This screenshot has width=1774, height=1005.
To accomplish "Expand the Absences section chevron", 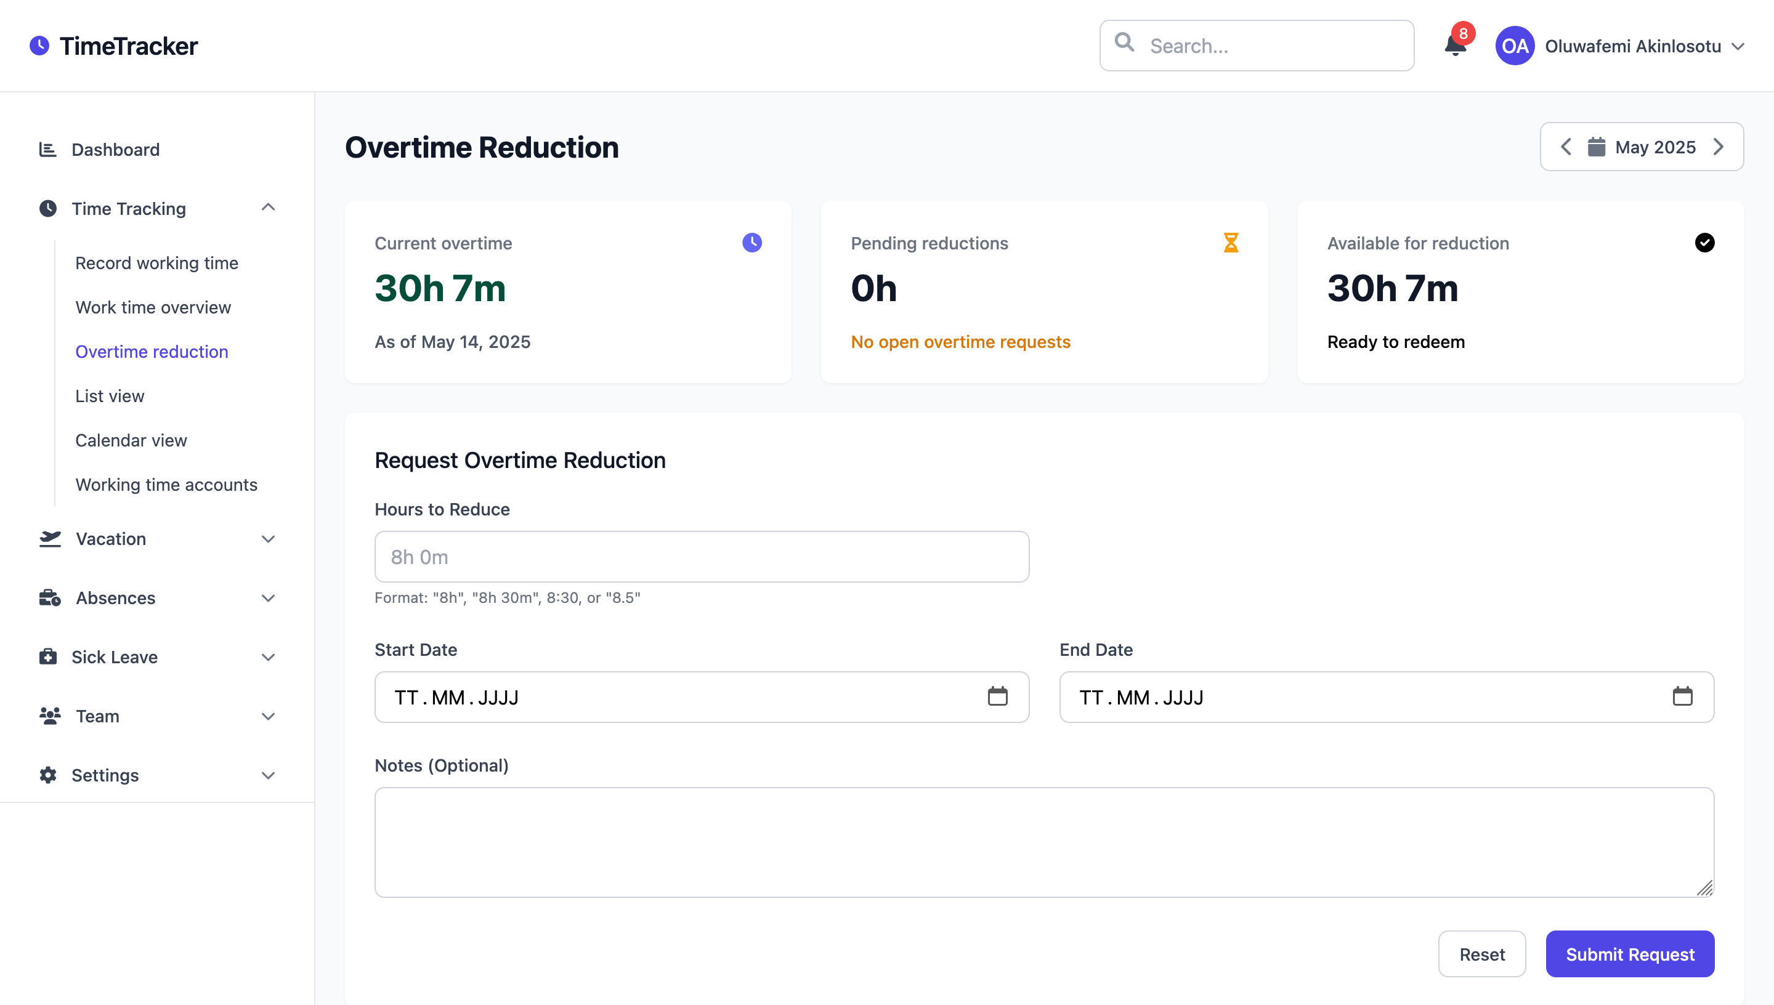I will point(269,599).
